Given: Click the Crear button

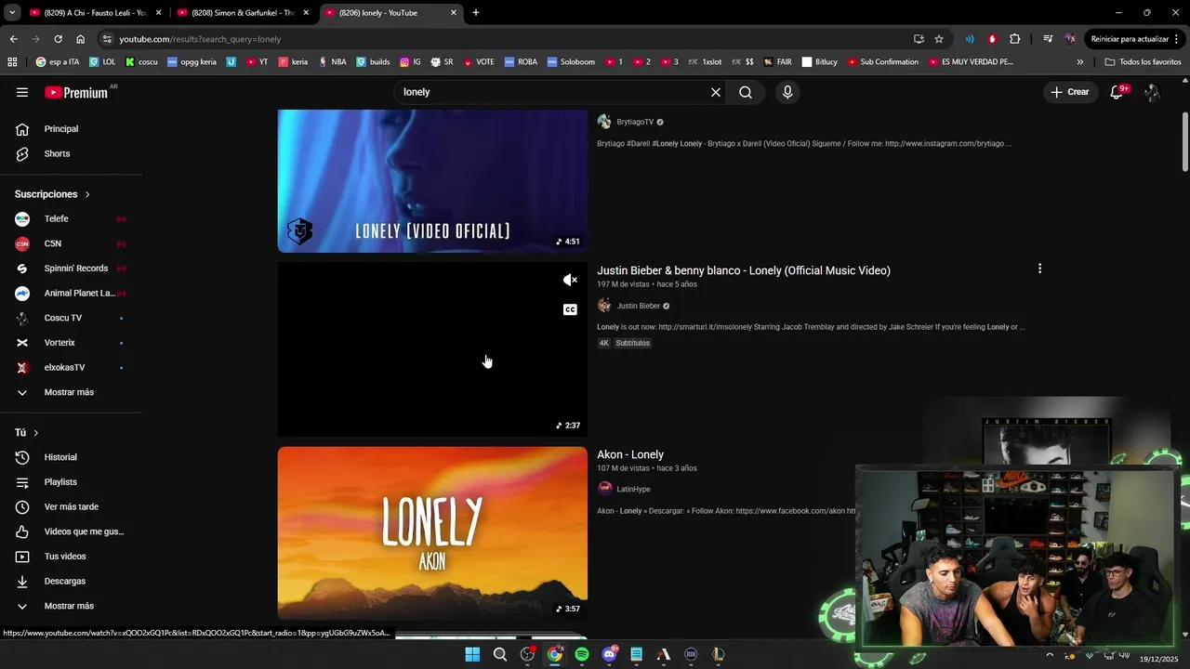Looking at the screenshot, I should pyautogui.click(x=1069, y=92).
